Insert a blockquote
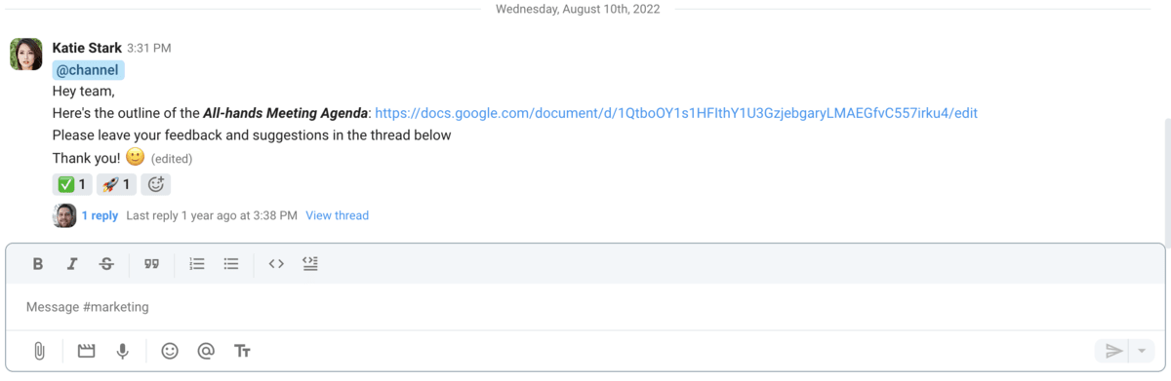This screenshot has width=1171, height=381. coord(151,264)
